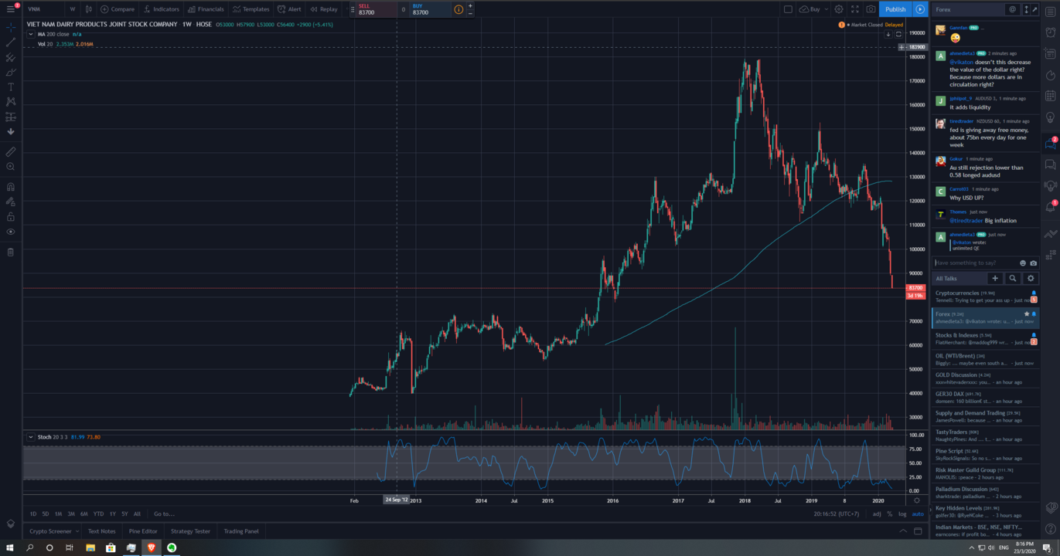Toggle the adj data adjustment option

click(877, 514)
